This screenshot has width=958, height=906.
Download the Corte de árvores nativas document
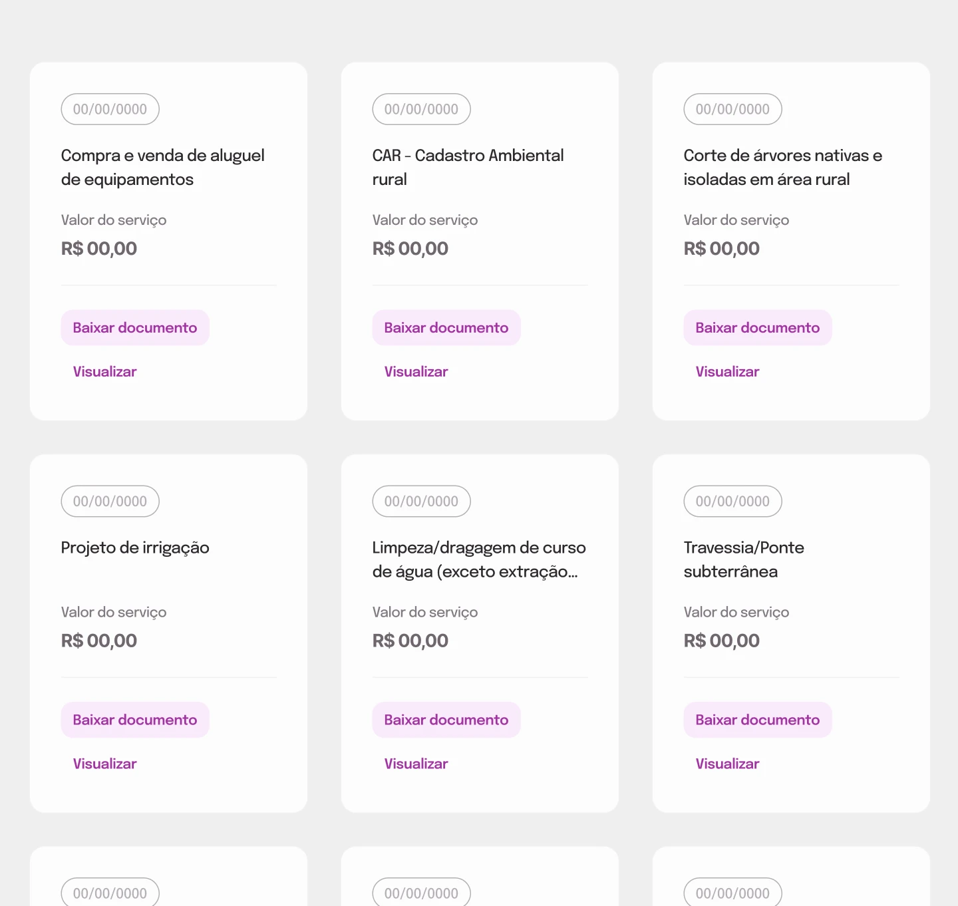coord(758,327)
